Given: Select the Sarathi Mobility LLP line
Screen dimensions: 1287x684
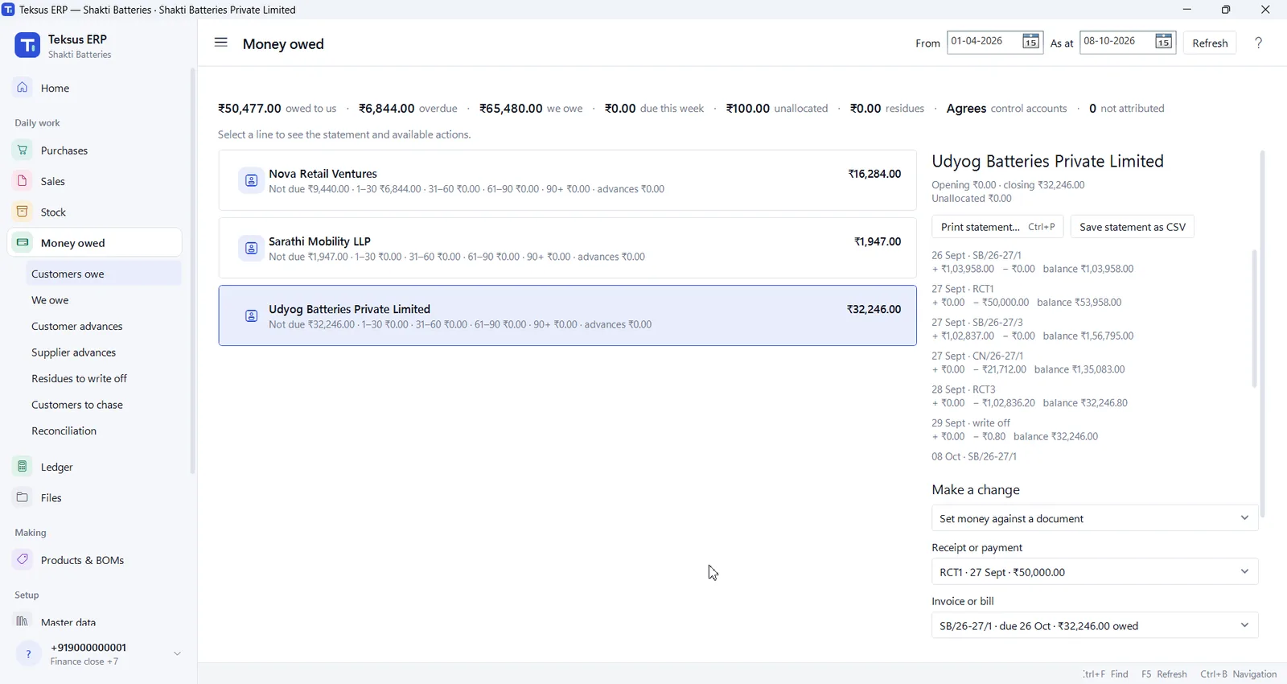Looking at the screenshot, I should pos(567,248).
